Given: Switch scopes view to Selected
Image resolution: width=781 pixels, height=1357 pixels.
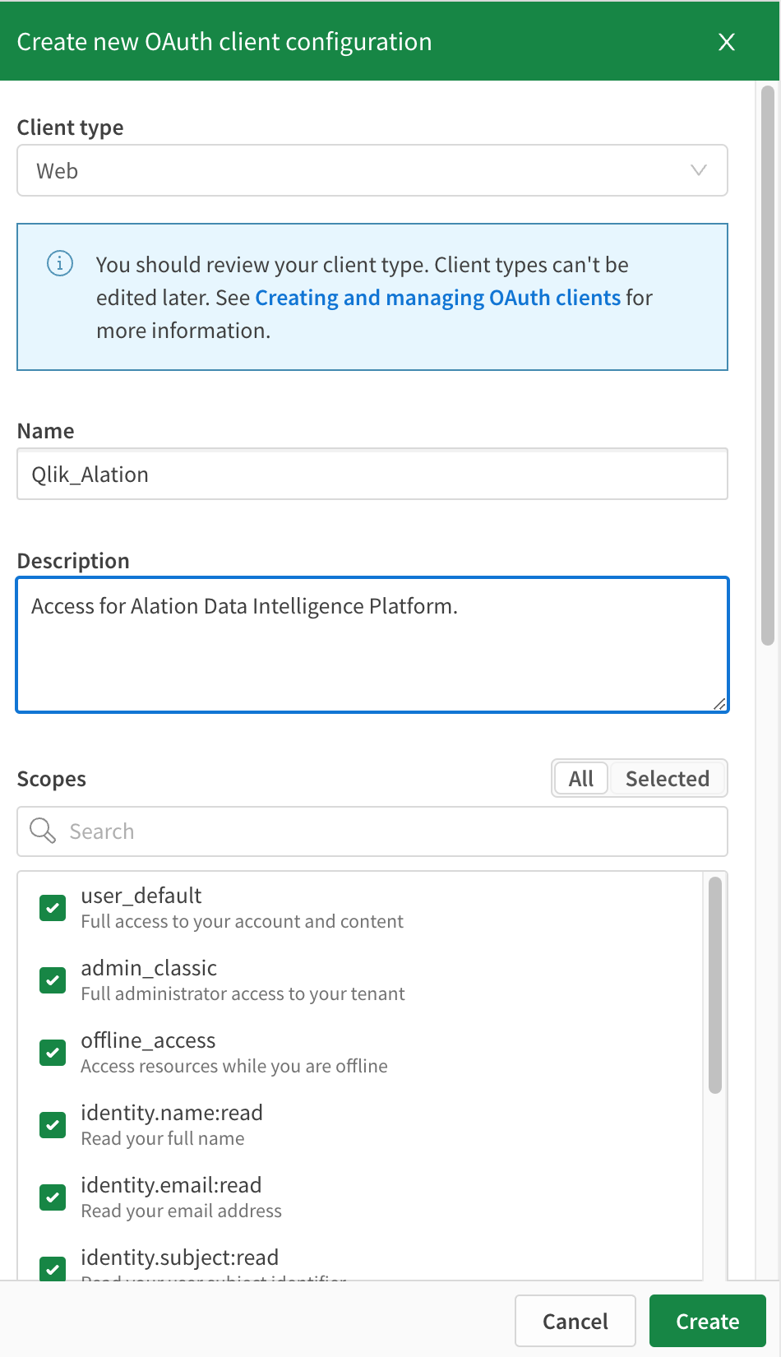Looking at the screenshot, I should pyautogui.click(x=668, y=779).
